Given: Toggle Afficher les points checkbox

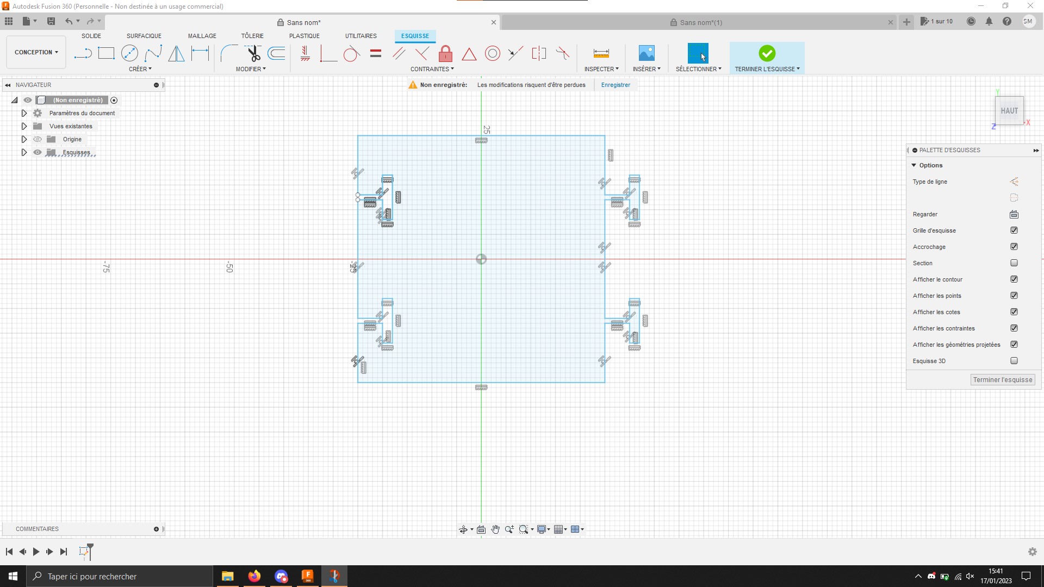Looking at the screenshot, I should 1014,296.
